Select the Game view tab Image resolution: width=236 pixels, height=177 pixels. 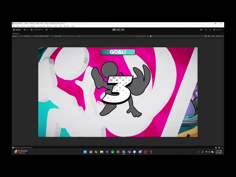tap(16, 34)
